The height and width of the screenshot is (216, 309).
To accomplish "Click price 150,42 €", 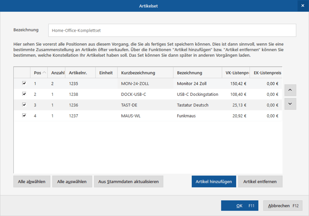I will 238,84.
